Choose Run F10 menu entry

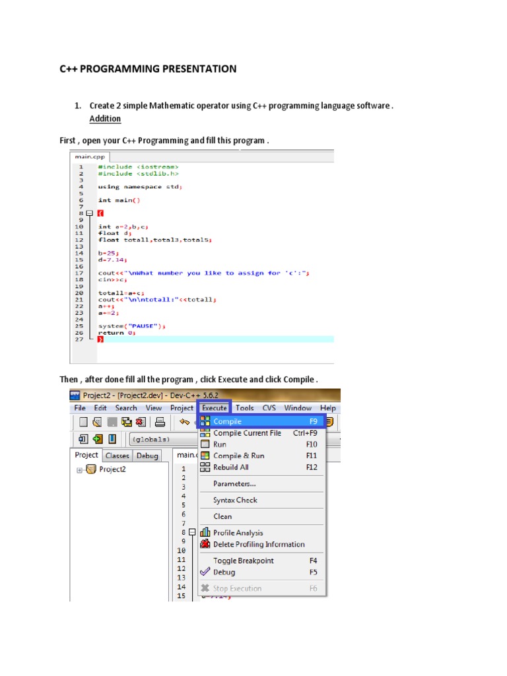click(261, 444)
